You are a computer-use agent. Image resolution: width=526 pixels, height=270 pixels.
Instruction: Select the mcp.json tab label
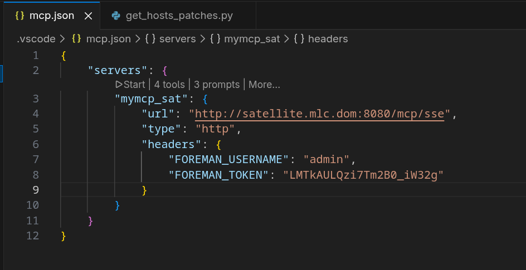click(51, 16)
